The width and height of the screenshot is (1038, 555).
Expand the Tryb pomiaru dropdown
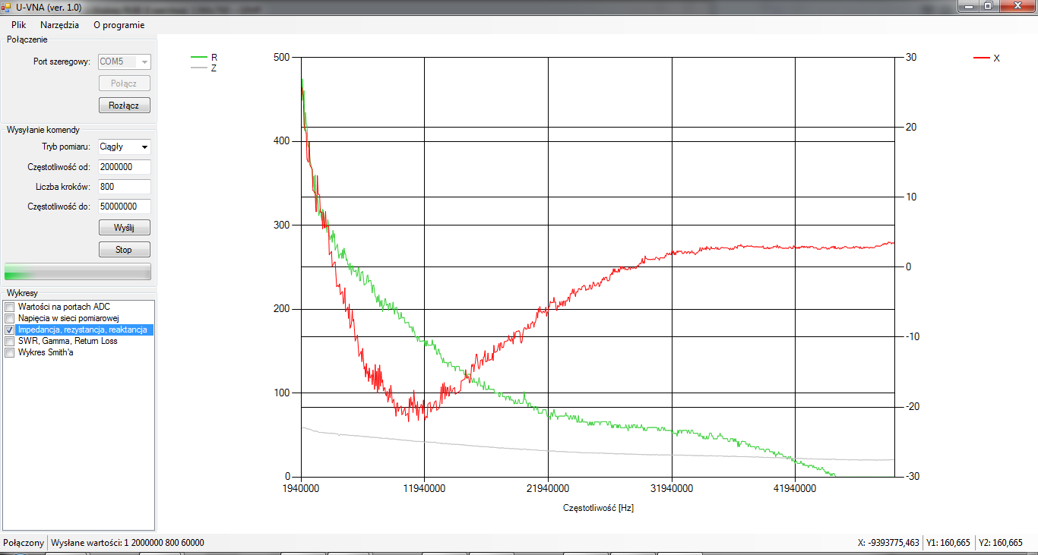(144, 147)
